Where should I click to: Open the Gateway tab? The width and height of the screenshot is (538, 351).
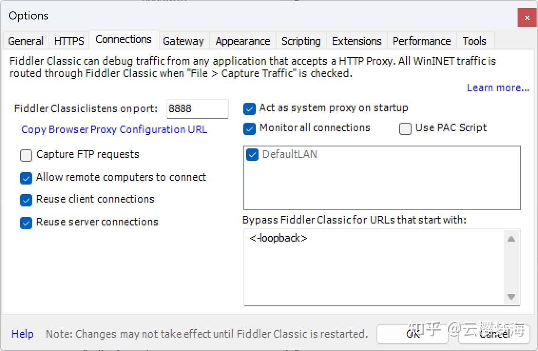coord(183,41)
